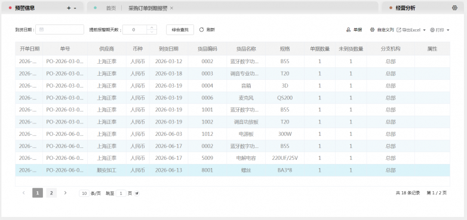Click 货品编码 cell 0004
The image size is (467, 220).
207,86
